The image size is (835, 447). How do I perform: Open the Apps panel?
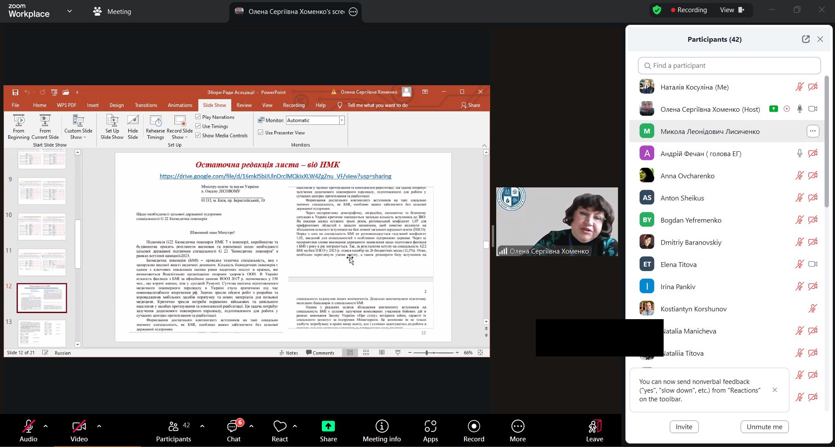pos(430,430)
